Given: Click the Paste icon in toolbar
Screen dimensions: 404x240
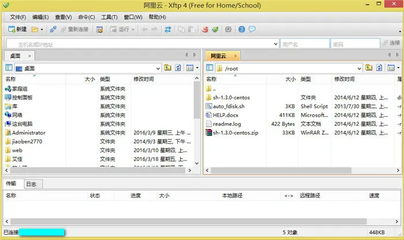Looking at the screenshot, I should click(x=191, y=29).
